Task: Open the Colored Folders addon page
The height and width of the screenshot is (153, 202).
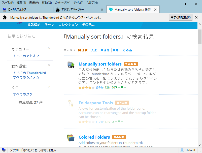Action: point(94,137)
